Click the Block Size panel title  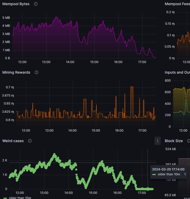[174, 141]
